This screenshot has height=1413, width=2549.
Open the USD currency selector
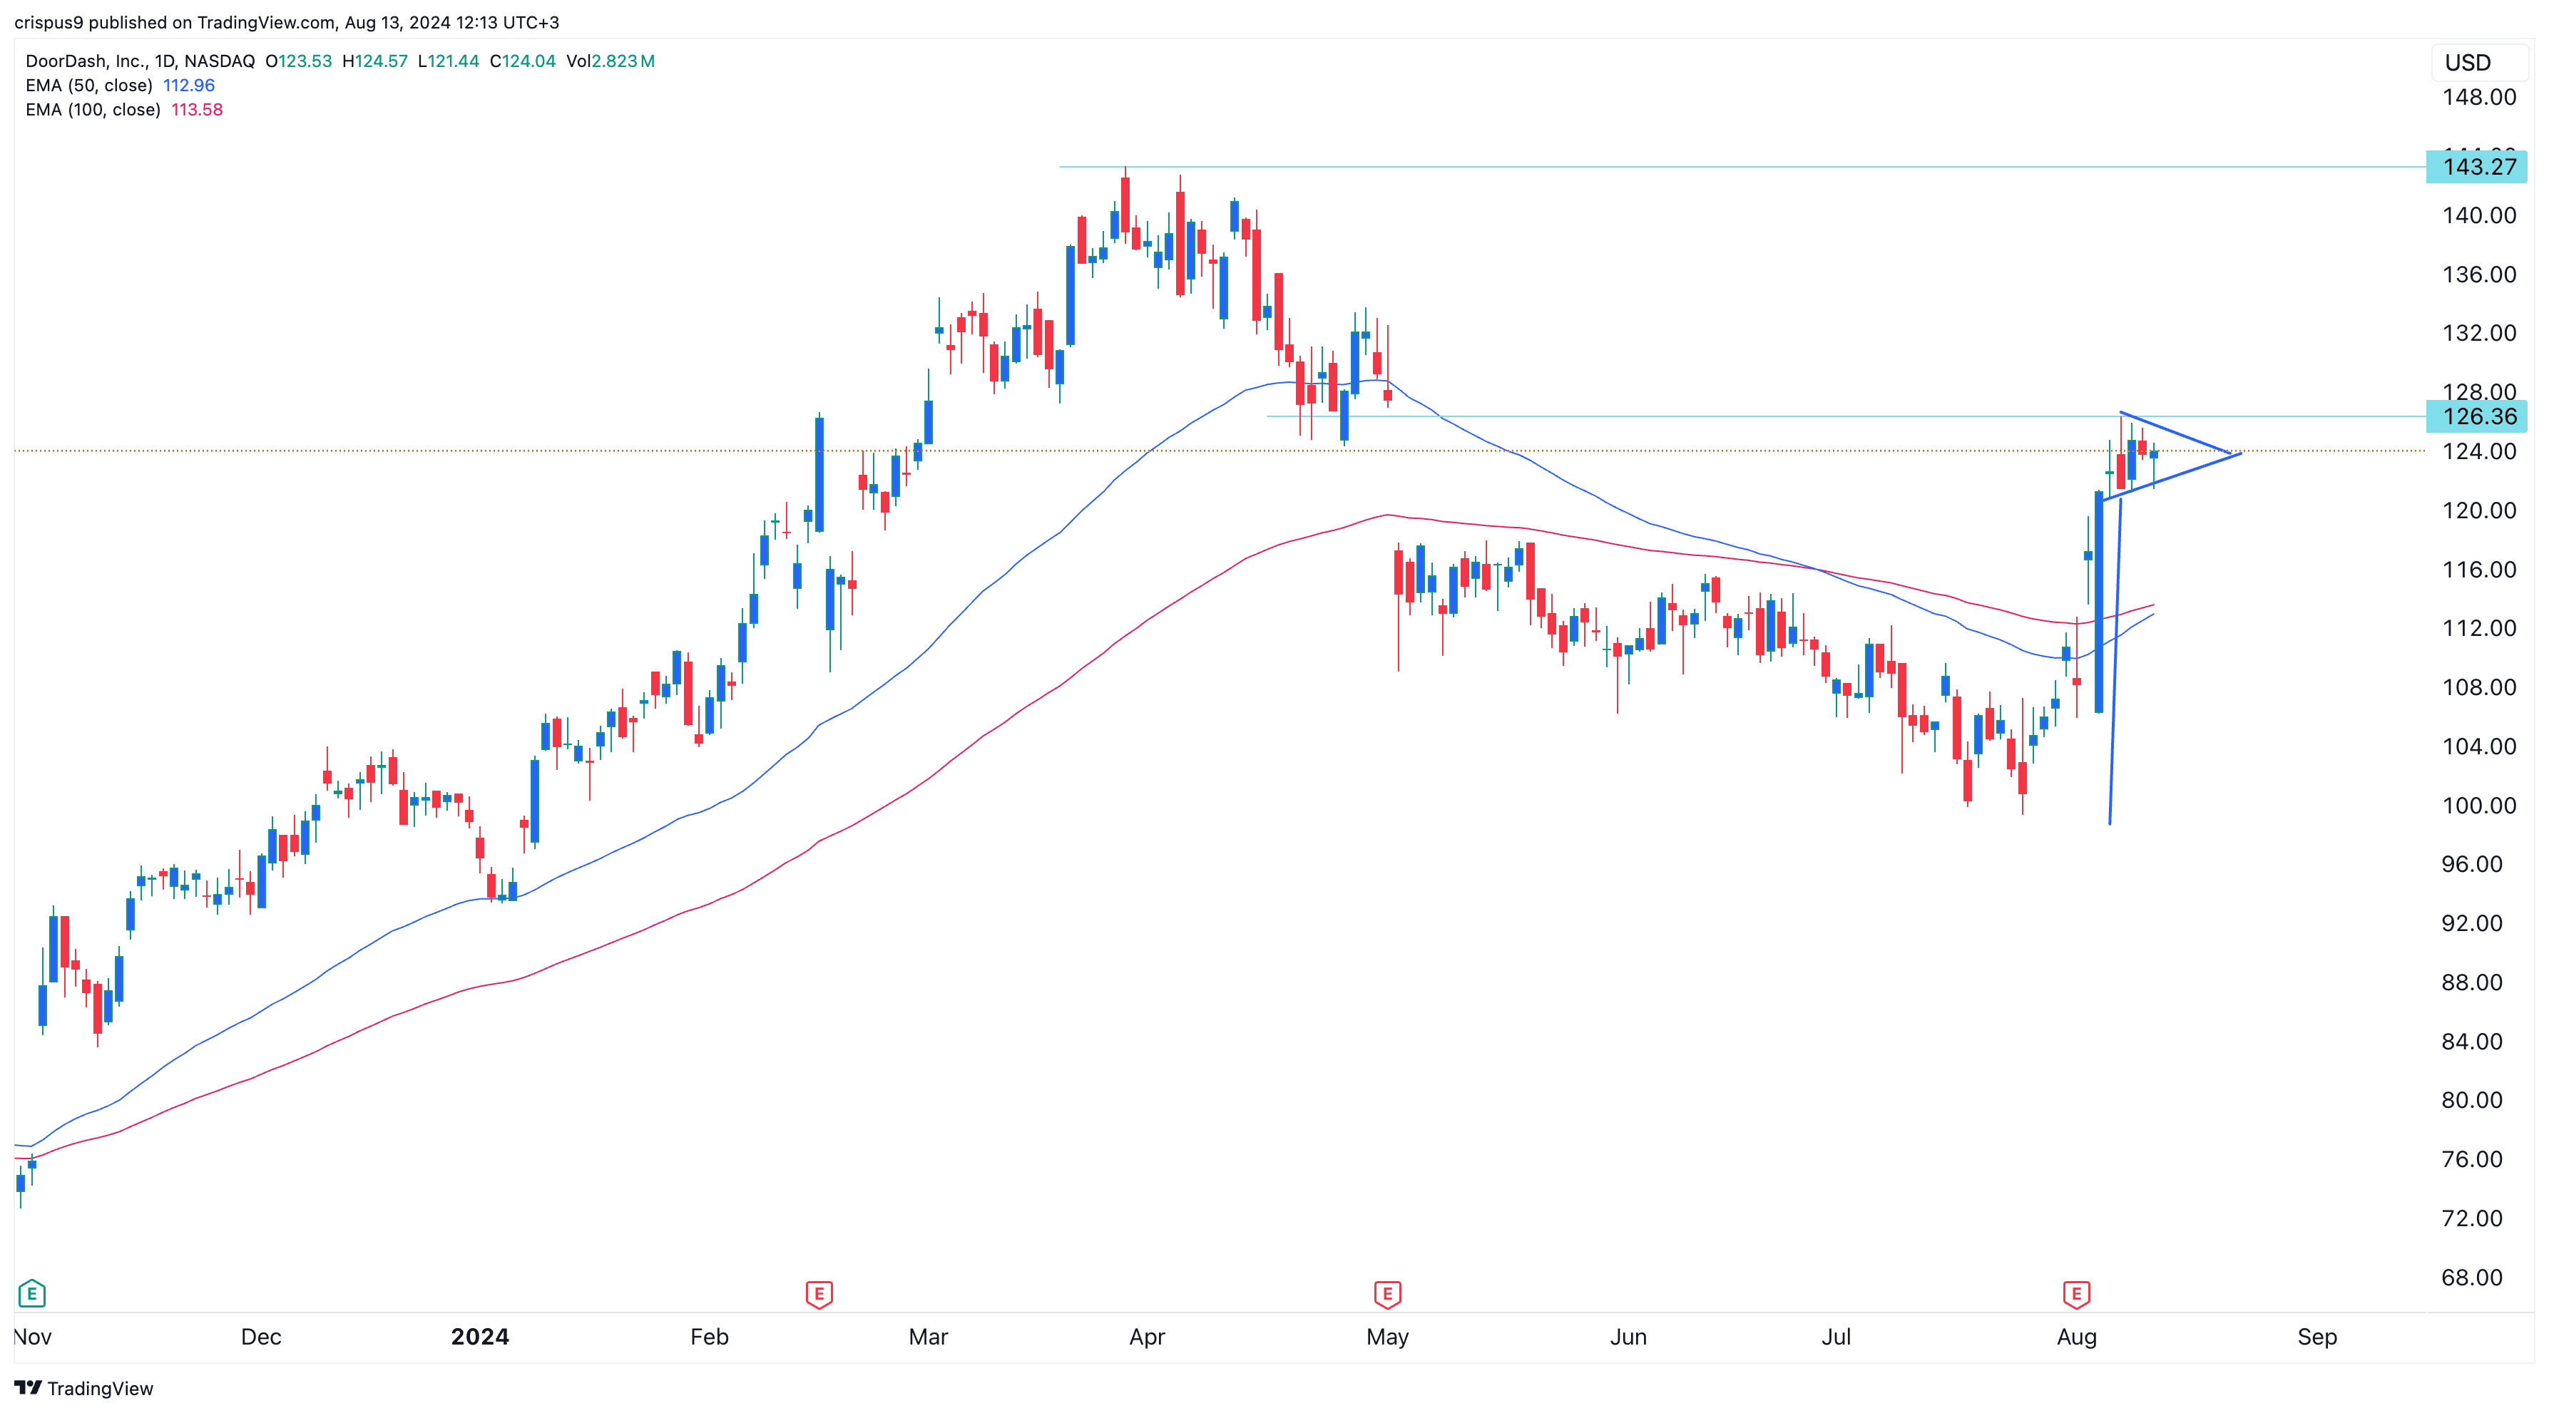pyautogui.click(x=2478, y=62)
